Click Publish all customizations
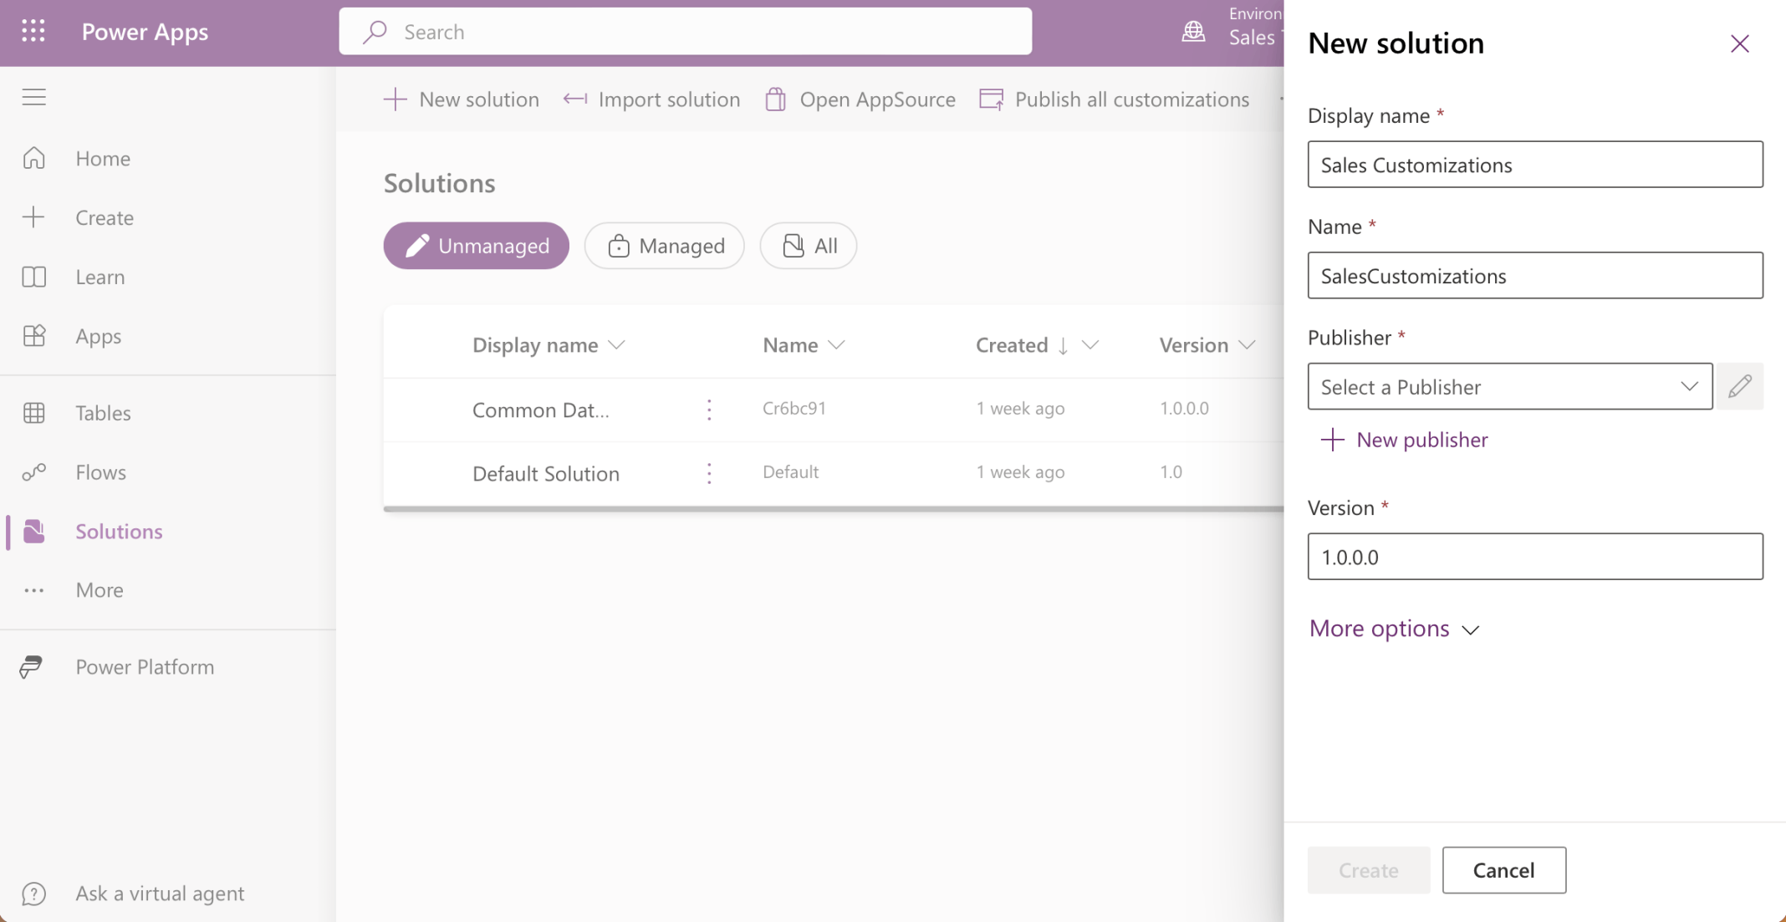The width and height of the screenshot is (1786, 922). click(x=1114, y=99)
